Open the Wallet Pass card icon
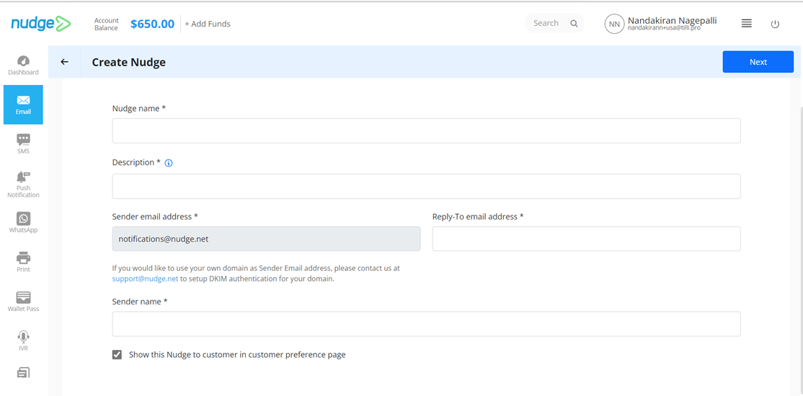The width and height of the screenshot is (803, 396). pyautogui.click(x=23, y=297)
